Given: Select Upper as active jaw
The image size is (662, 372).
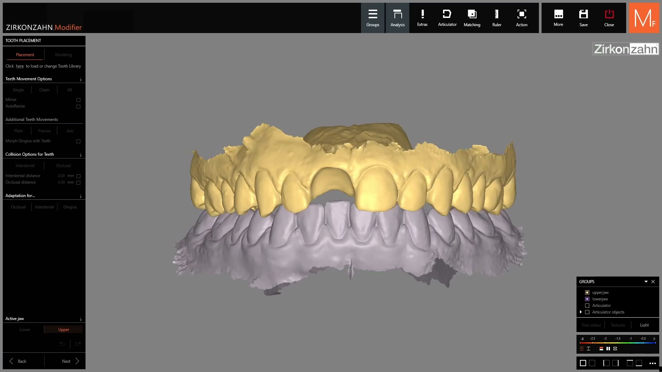Looking at the screenshot, I should (63, 330).
